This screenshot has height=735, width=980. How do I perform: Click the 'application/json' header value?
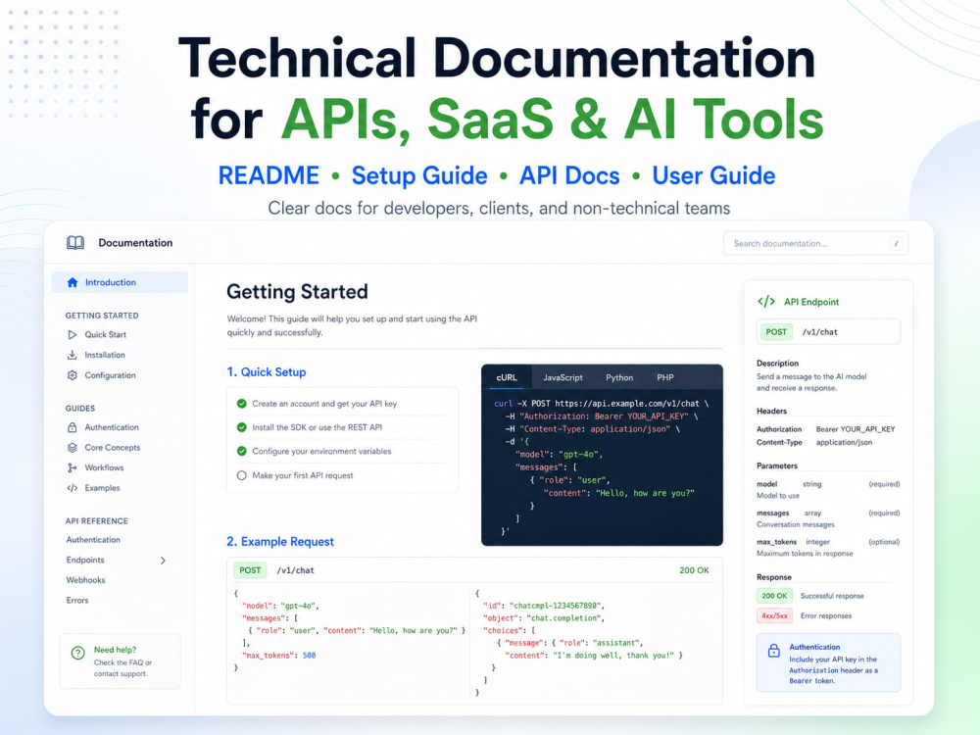844,443
